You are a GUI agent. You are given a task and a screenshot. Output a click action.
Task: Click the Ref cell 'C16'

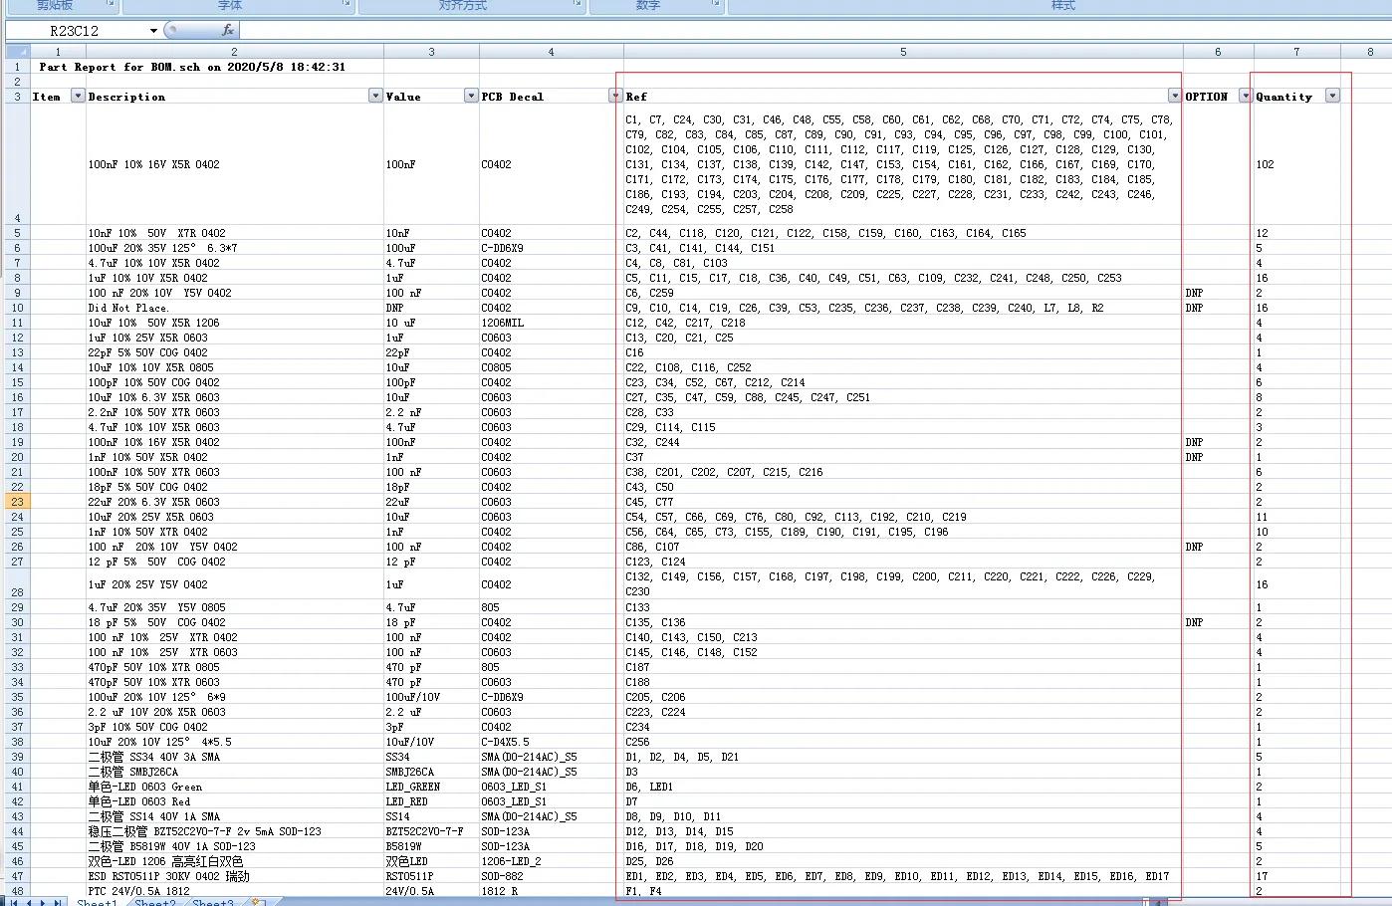903,352
